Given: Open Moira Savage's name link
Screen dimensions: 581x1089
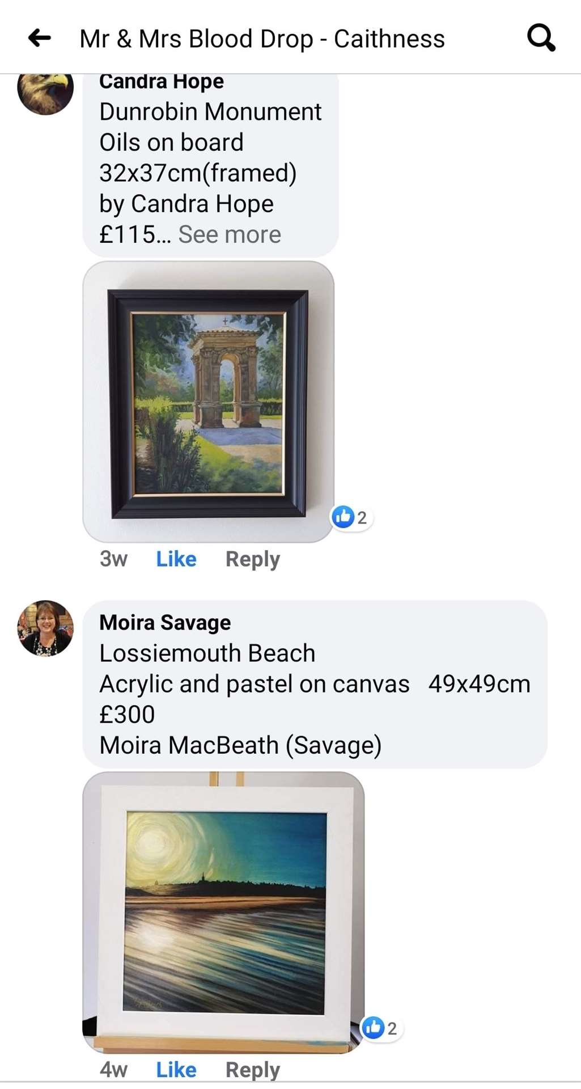Looking at the screenshot, I should 165,622.
